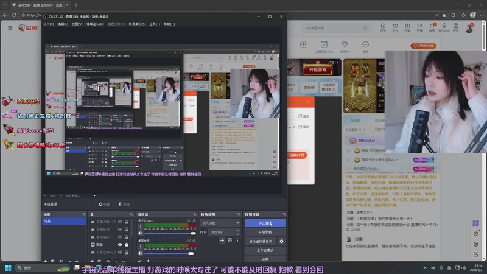Screen dimensions: 487x274
Task: Open 任务 tasks icon
Action: [455, 27]
